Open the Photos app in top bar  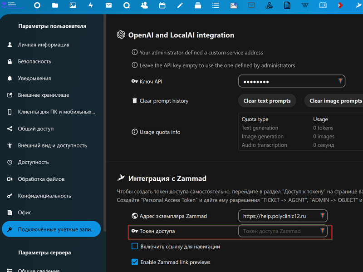73,5
